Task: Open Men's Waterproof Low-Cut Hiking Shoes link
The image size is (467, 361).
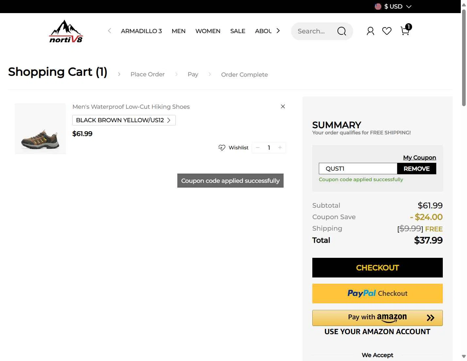Action: [131, 107]
